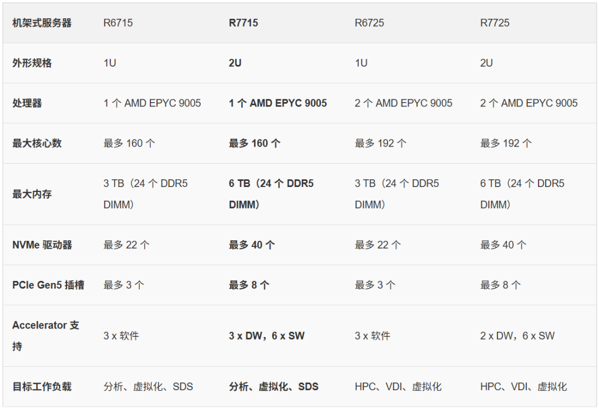Click the PCIe Gen5 插槽 row label
Image resolution: width=599 pixels, height=409 pixels.
coord(48,285)
